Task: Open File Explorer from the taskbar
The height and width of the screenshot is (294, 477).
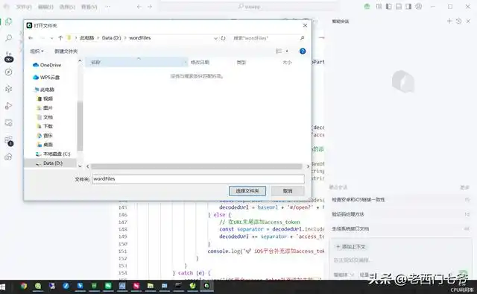Action: tap(151, 286)
